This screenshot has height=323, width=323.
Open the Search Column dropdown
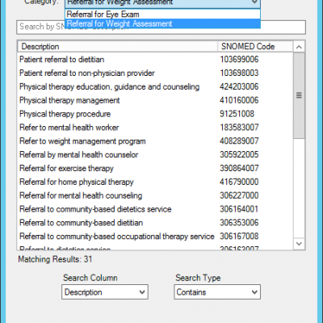105,292
